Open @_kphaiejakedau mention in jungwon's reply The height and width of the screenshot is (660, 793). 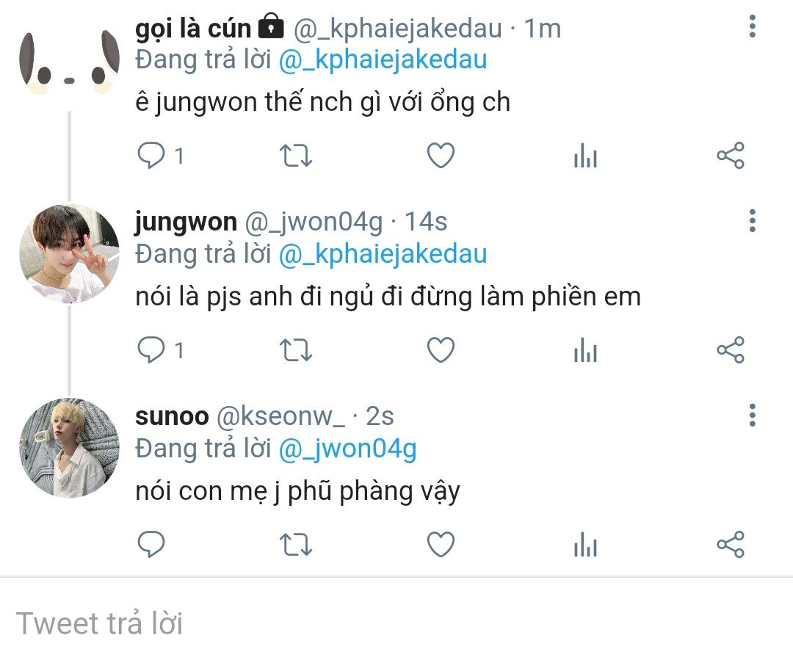coord(383,254)
